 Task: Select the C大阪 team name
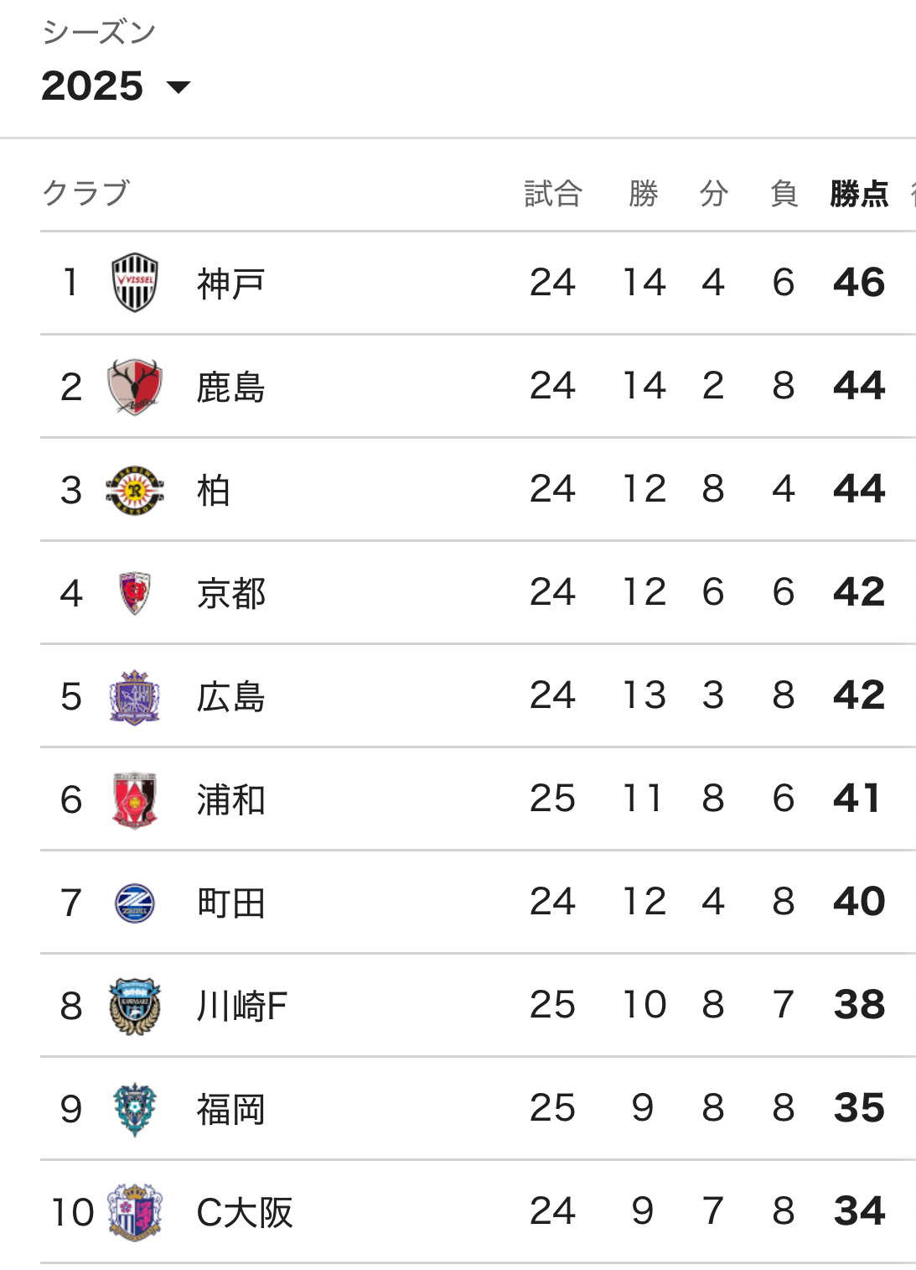pyautogui.click(x=244, y=1212)
